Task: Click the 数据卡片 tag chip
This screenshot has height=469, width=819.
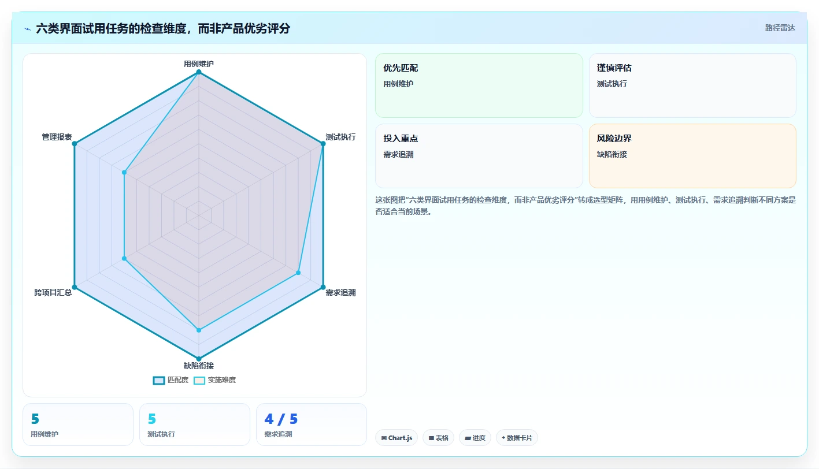Action: [x=517, y=438]
